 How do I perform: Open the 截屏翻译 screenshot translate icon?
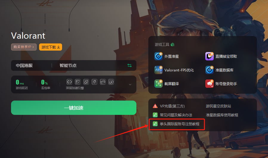click(x=158, y=84)
